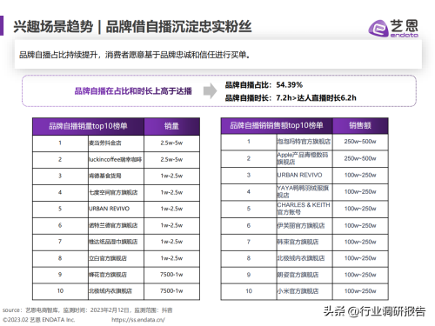Click 1w-2.5w value for 立白官方旗舰店
435x326 pixels.
pos(171,258)
